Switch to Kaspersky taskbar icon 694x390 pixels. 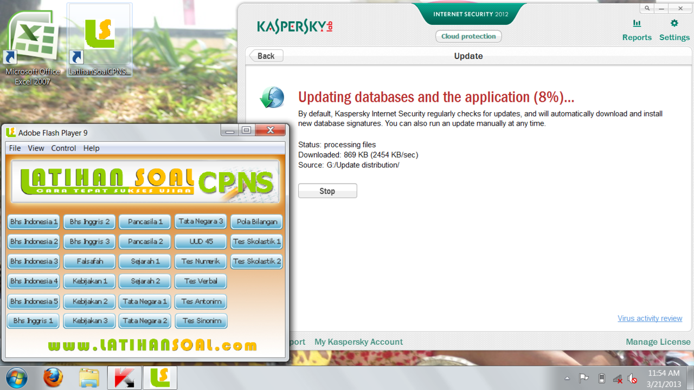tap(124, 378)
